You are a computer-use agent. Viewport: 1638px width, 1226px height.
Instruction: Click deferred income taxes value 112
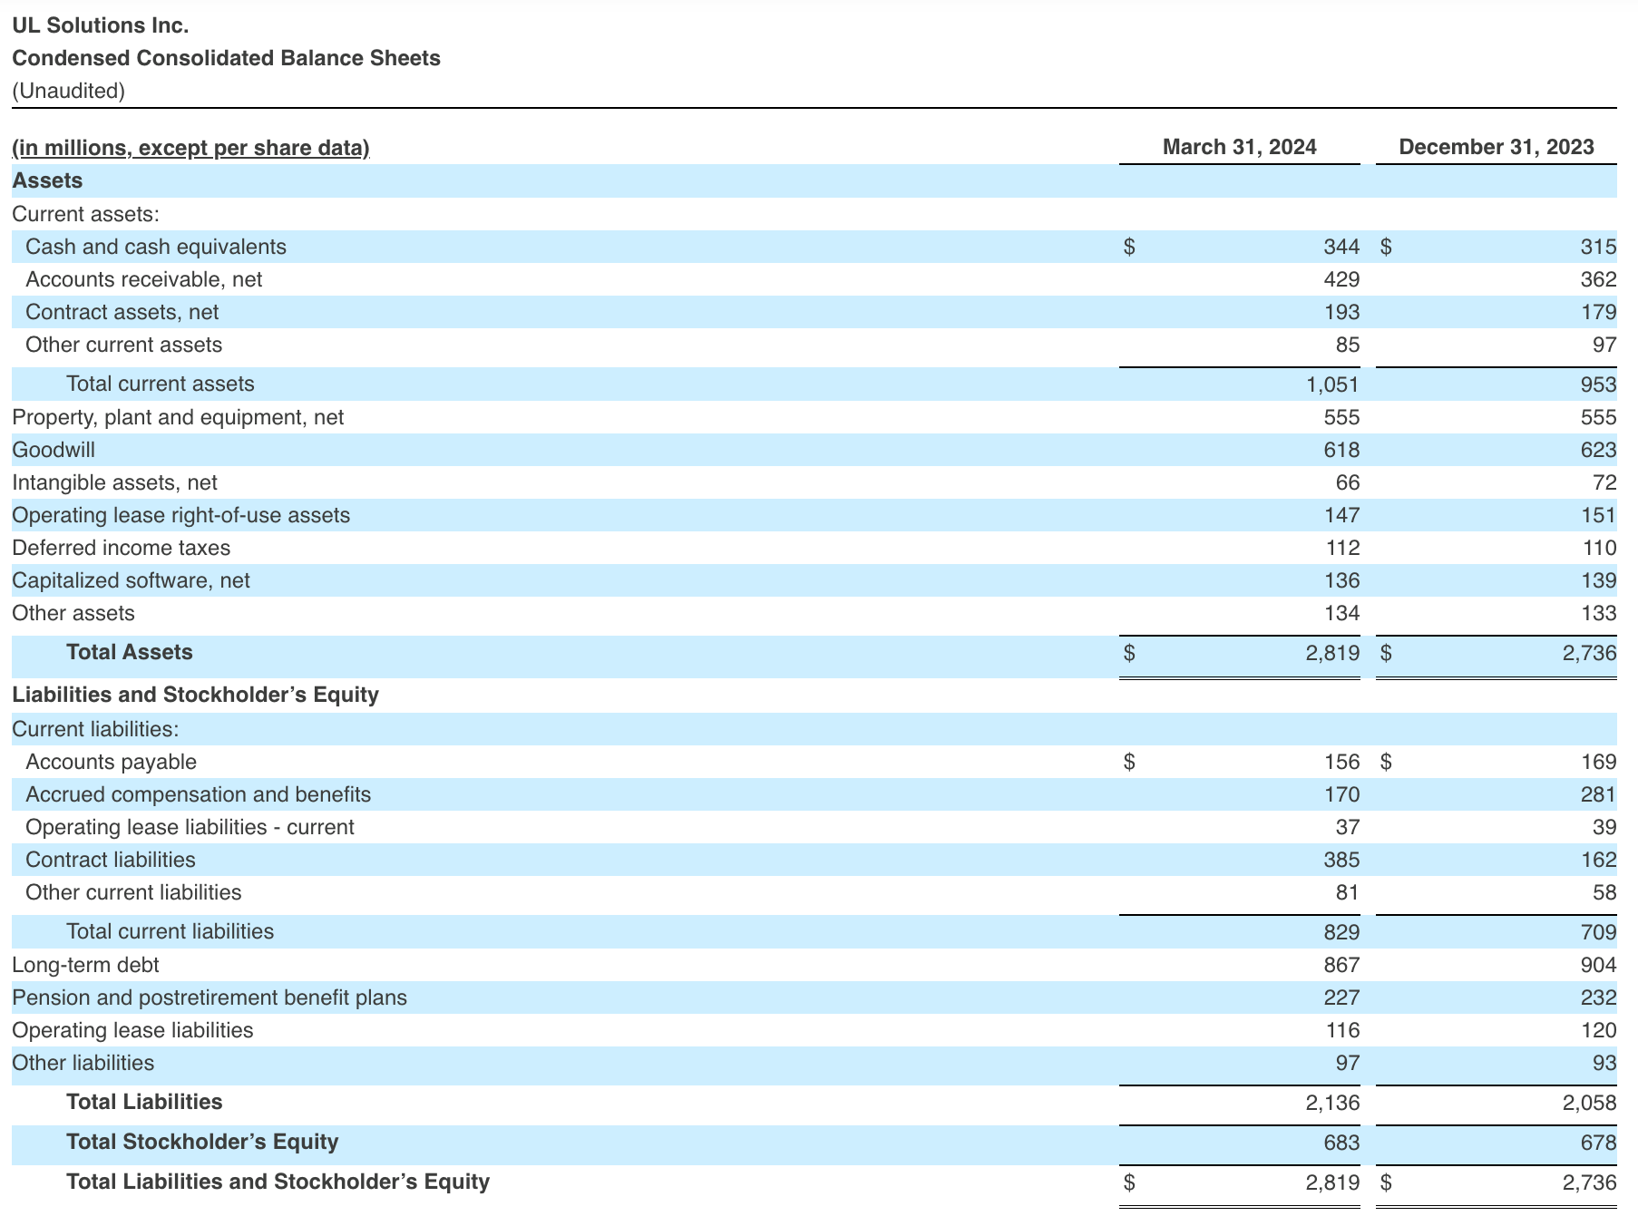click(x=1341, y=548)
